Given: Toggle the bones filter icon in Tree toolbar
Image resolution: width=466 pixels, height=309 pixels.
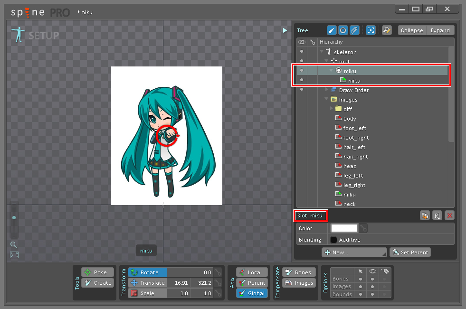Looking at the screenshot, I should pyautogui.click(x=332, y=30).
